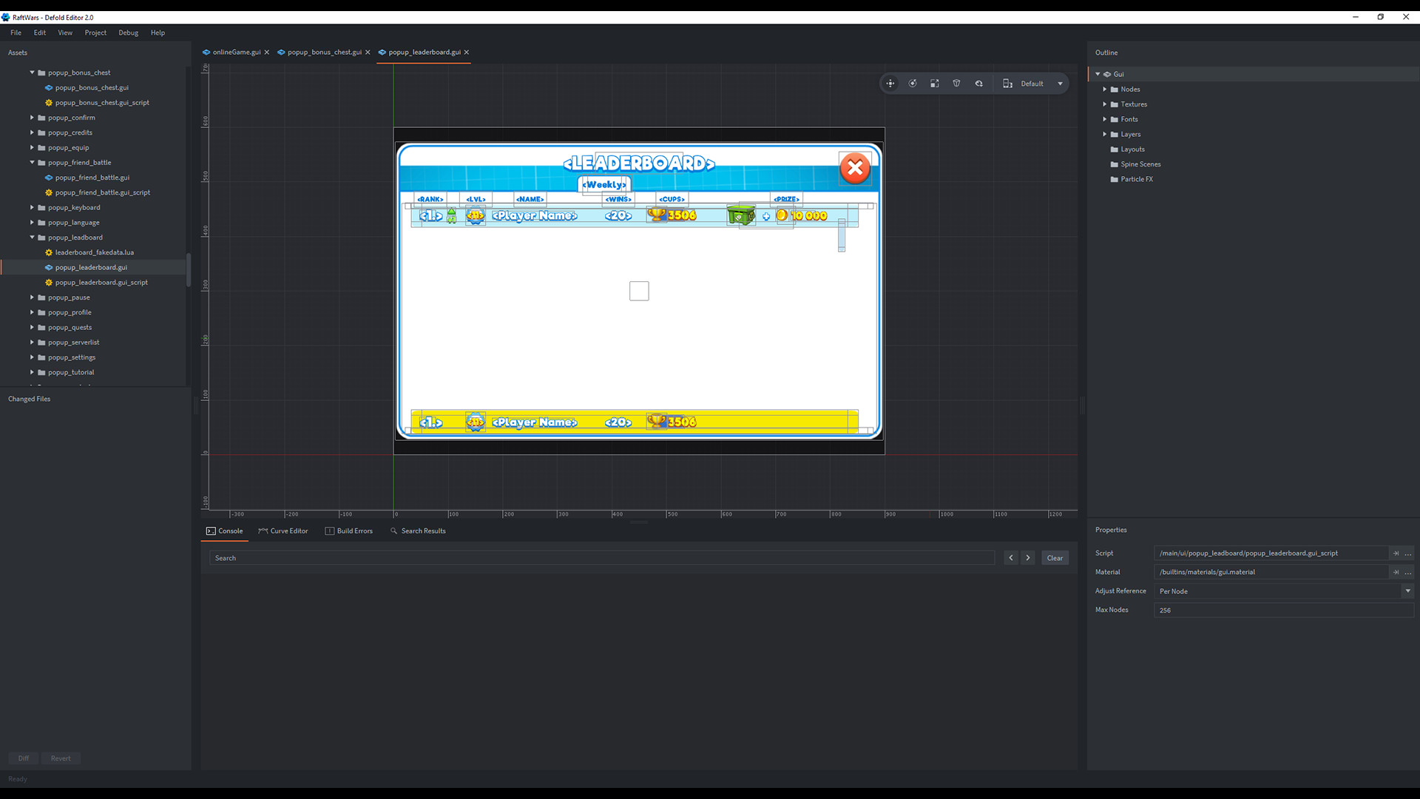Screen dimensions: 1420x799
Task: Select the Rotate tool in the scene toolbar
Action: (x=913, y=84)
